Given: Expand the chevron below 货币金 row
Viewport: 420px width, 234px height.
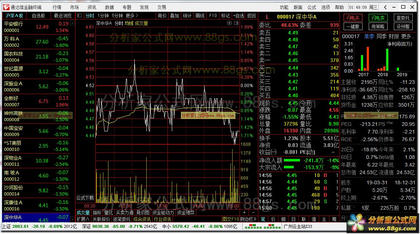Looking at the screenshot, I should point(378,110).
